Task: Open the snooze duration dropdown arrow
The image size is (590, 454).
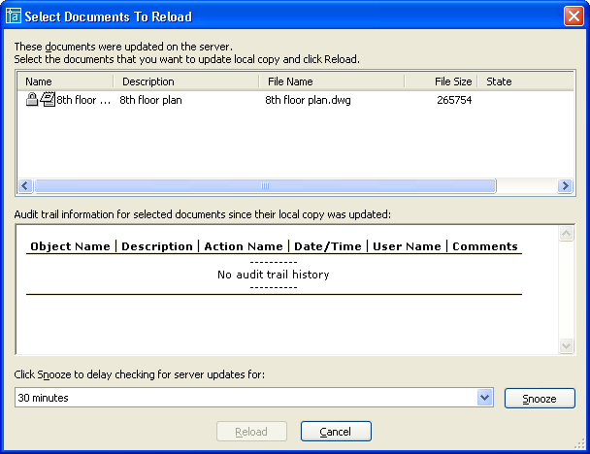Action: click(484, 398)
